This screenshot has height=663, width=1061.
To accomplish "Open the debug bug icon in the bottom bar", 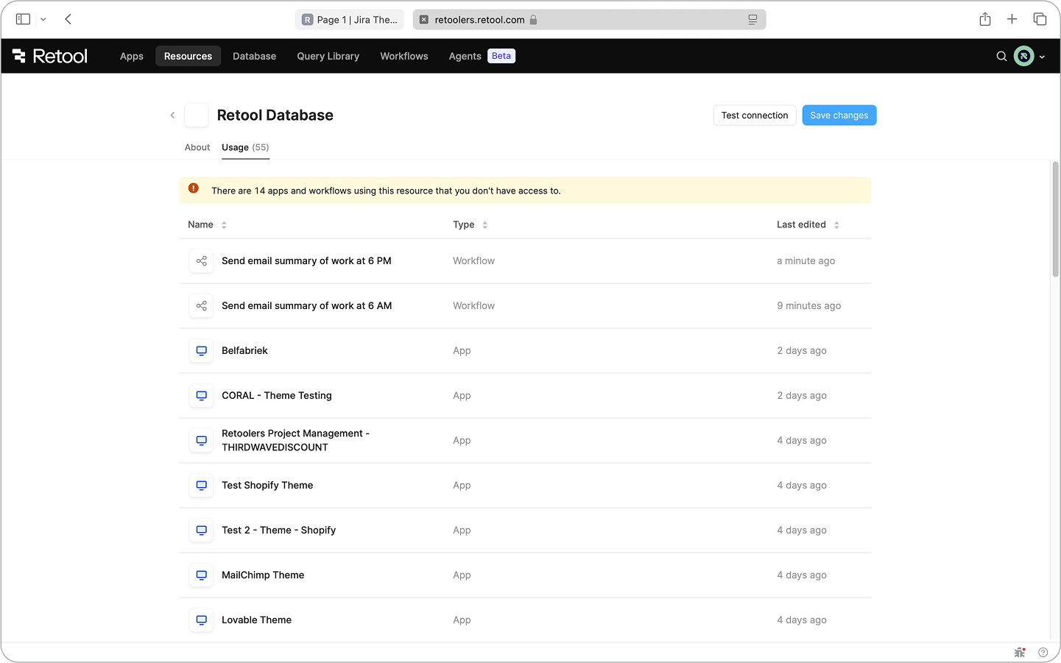I will tap(1020, 652).
